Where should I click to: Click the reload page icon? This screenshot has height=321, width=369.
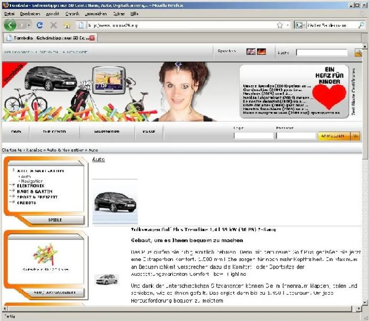pyautogui.click(x=40, y=25)
